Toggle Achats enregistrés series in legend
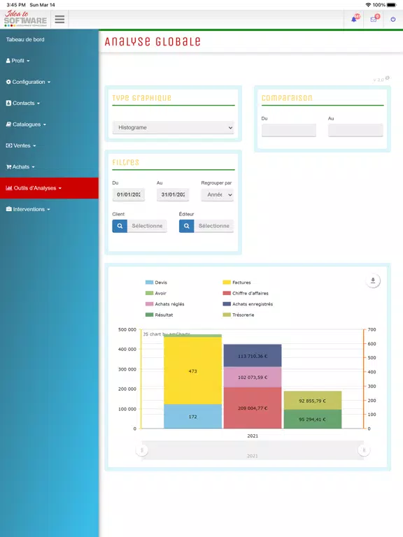Screen dimensions: 403x537 (x=248, y=304)
